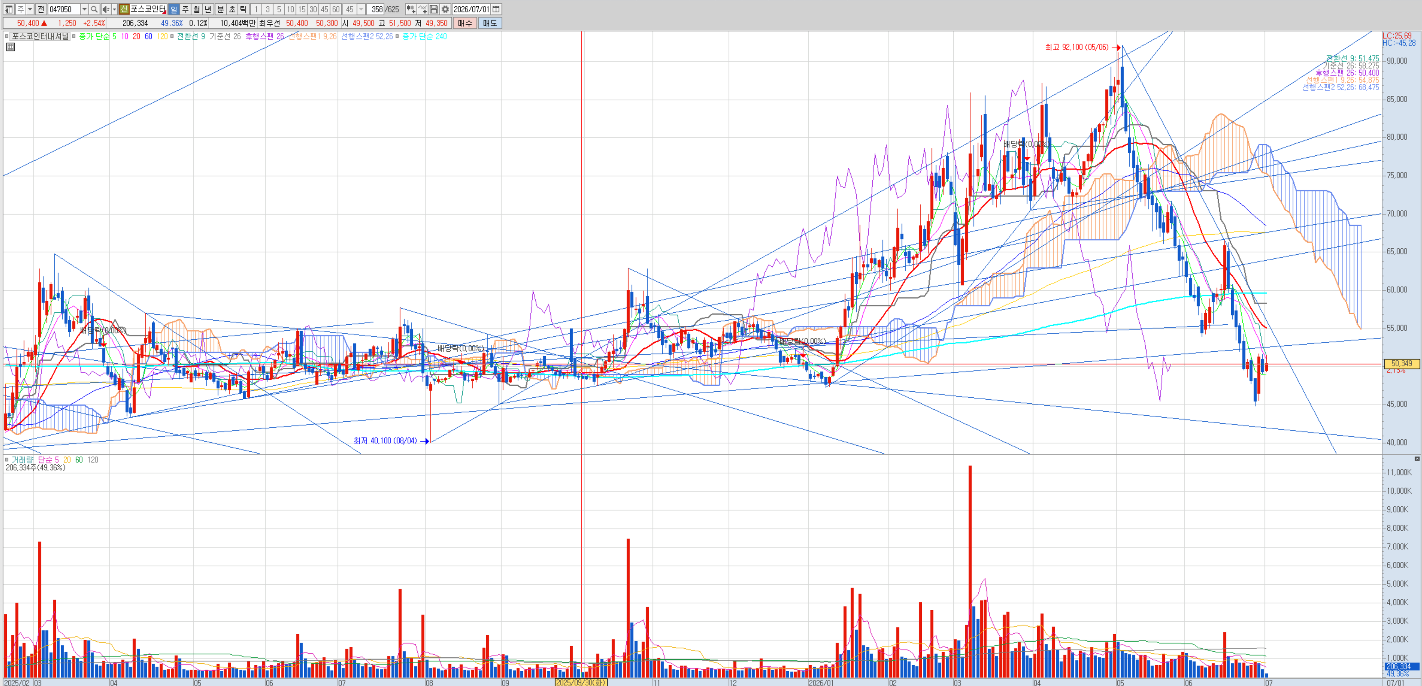Image resolution: width=1422 pixels, height=686 pixels.
Task: Click the stock code input field 047050
Action: coord(64,10)
